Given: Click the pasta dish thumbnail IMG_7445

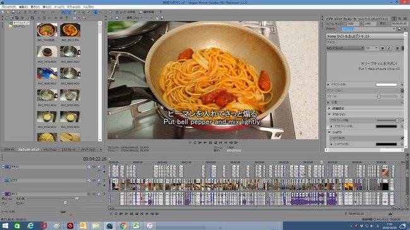Looking at the screenshot, I should [x=47, y=30].
